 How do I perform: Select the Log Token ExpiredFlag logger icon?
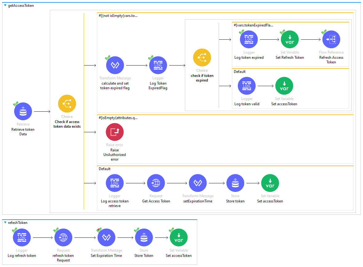158,65
